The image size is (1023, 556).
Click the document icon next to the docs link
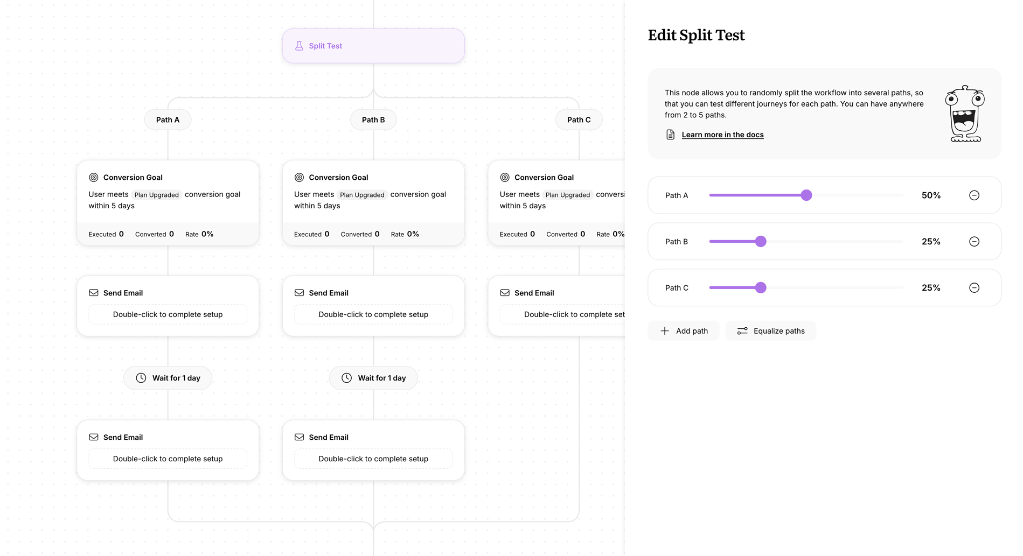pos(670,134)
